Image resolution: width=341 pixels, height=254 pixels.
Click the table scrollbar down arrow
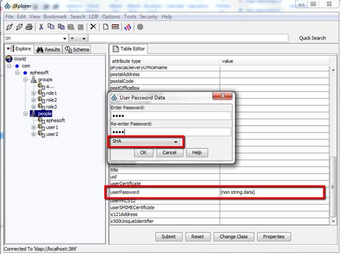coord(333,221)
